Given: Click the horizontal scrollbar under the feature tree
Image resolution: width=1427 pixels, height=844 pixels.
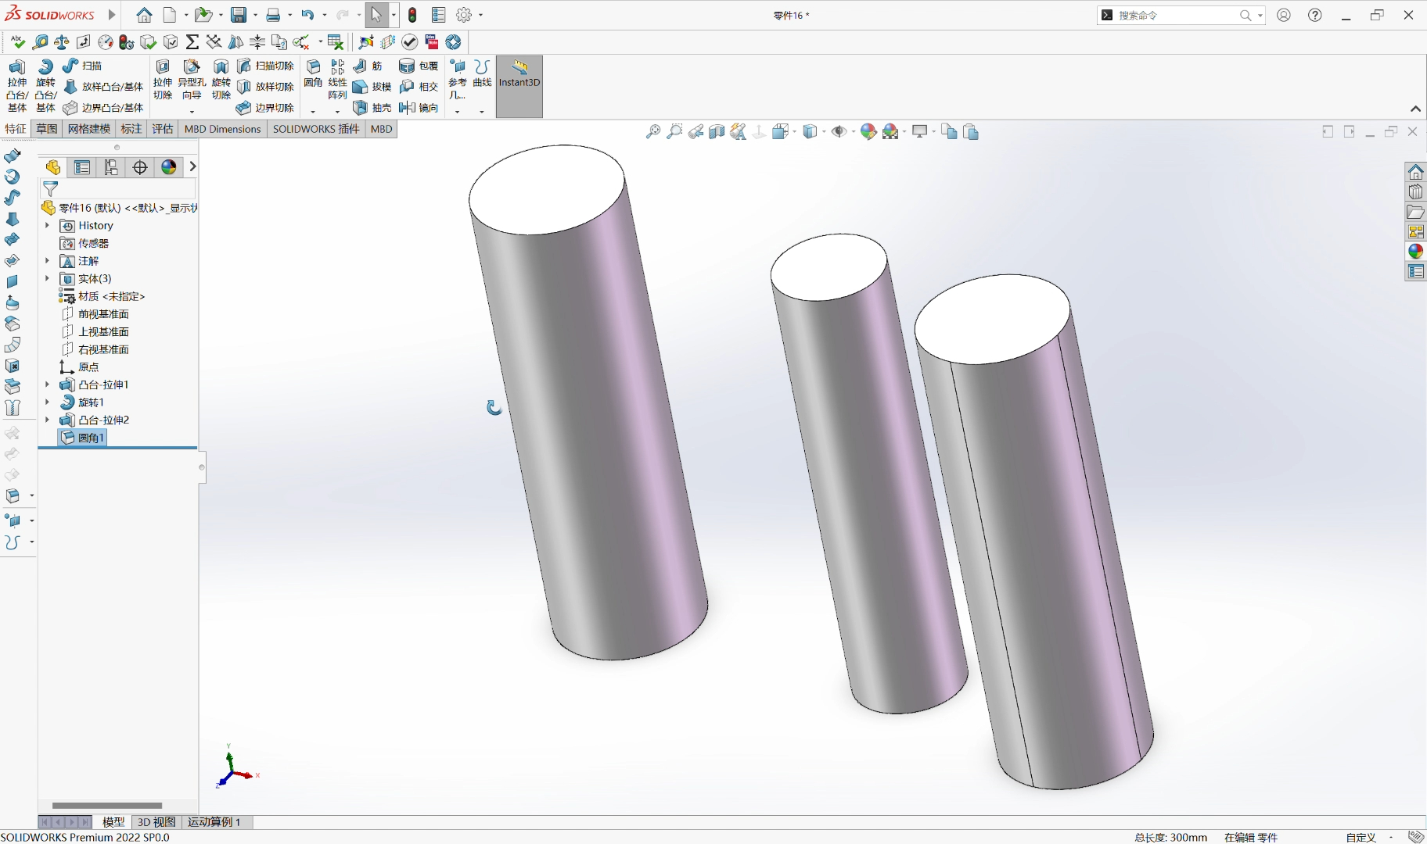Looking at the screenshot, I should 106,805.
